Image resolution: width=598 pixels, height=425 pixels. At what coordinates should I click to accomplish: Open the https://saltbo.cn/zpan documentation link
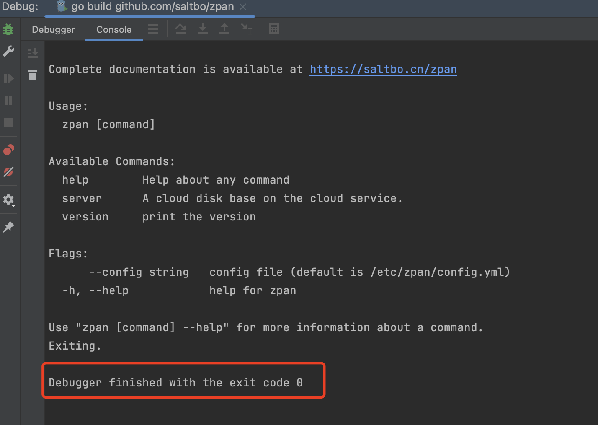[x=383, y=69]
